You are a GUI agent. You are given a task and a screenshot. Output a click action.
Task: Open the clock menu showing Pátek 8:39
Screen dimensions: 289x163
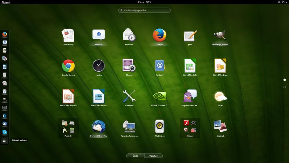[144, 2]
